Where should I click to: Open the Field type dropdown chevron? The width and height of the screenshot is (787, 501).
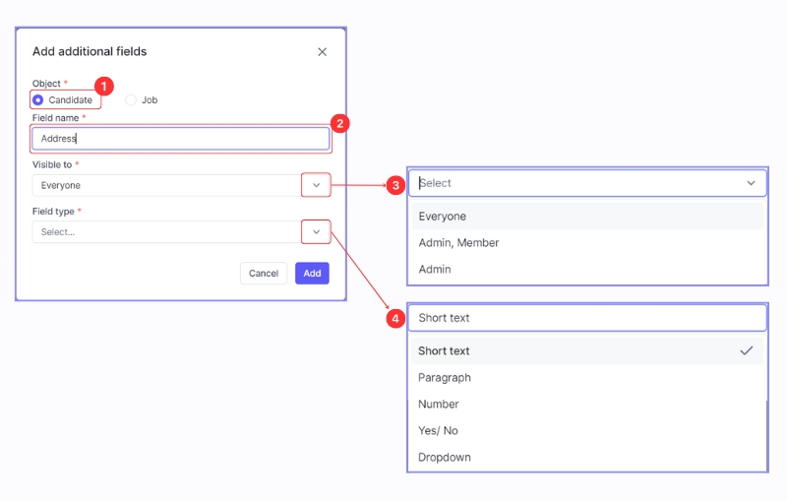(x=316, y=232)
